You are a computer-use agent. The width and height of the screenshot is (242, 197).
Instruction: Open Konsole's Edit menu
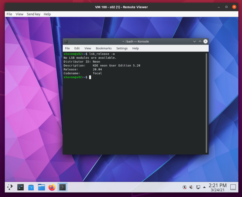click(x=77, y=48)
